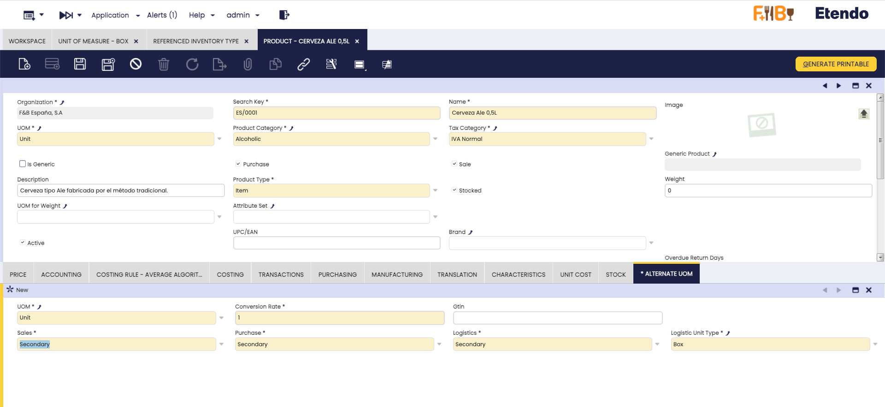
Task: Uncheck the Purchase checkbox
Action: [238, 164]
